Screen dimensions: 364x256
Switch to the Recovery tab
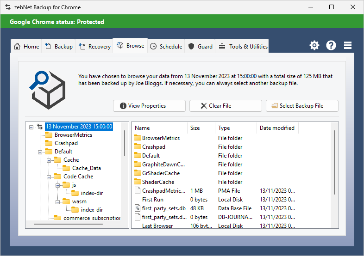pyautogui.click(x=94, y=46)
